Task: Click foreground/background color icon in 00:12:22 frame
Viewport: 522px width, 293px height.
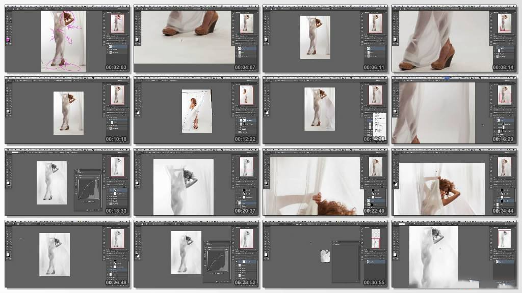Action: pos(137,110)
